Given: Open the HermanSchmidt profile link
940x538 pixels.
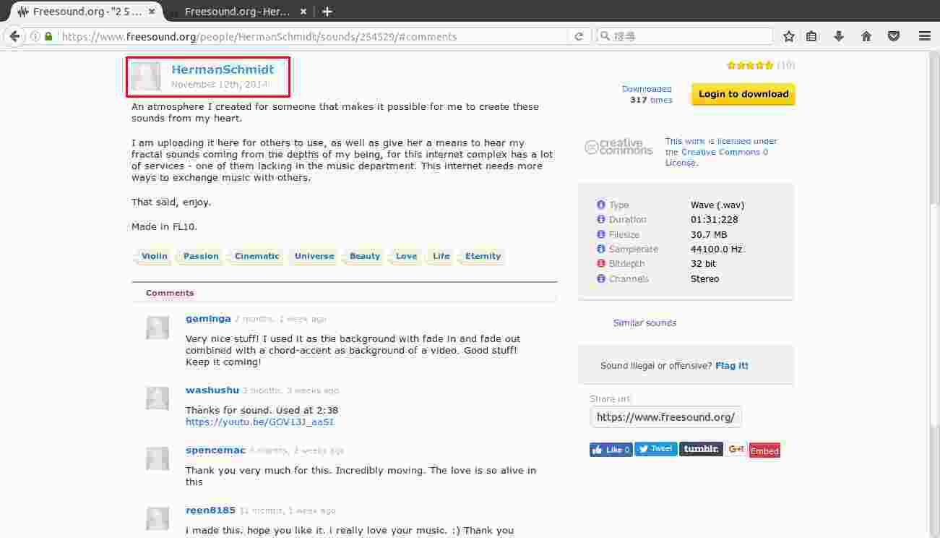Looking at the screenshot, I should click(x=223, y=69).
